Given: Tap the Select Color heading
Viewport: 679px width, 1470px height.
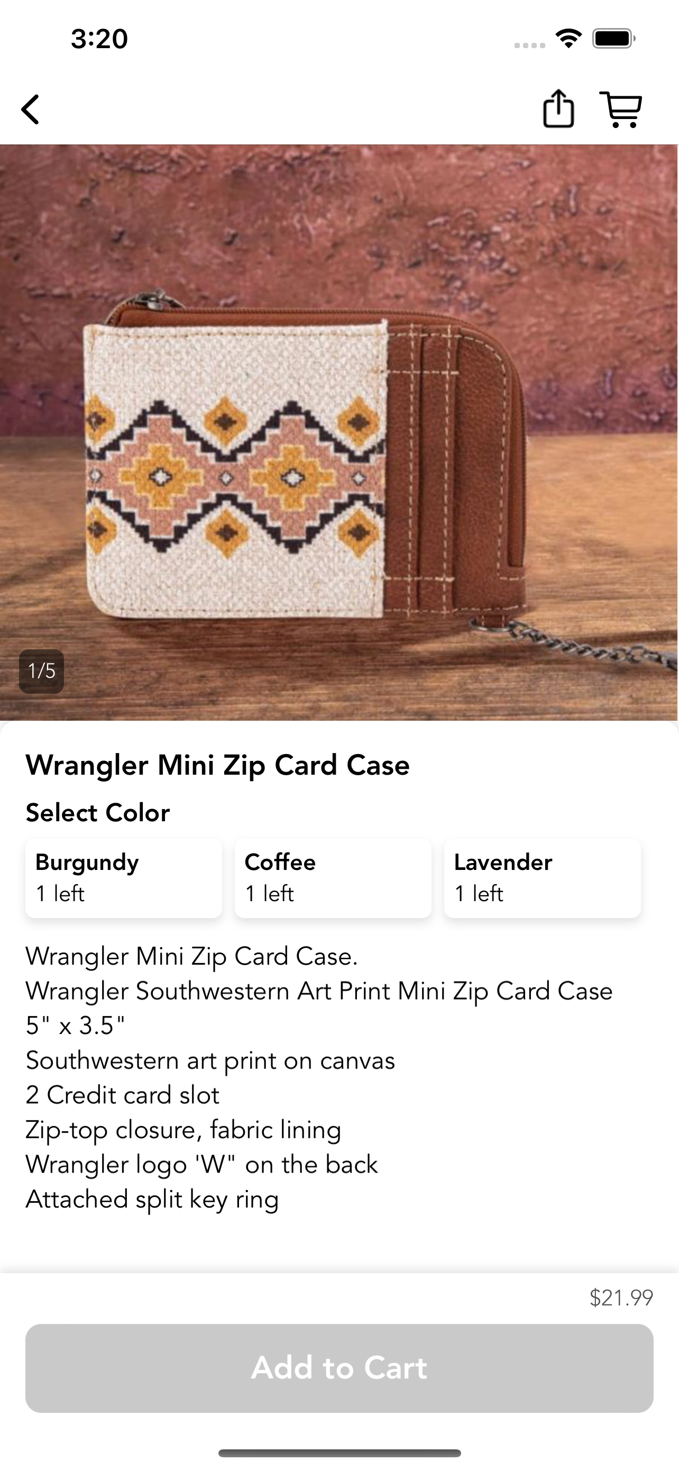Looking at the screenshot, I should pyautogui.click(x=97, y=813).
